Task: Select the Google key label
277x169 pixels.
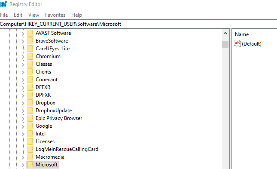Action: click(44, 126)
